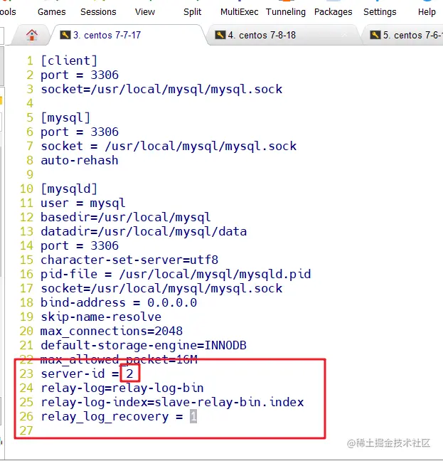Open the Sessions menu
Viewport: 443px width, 461px height.
98,12
